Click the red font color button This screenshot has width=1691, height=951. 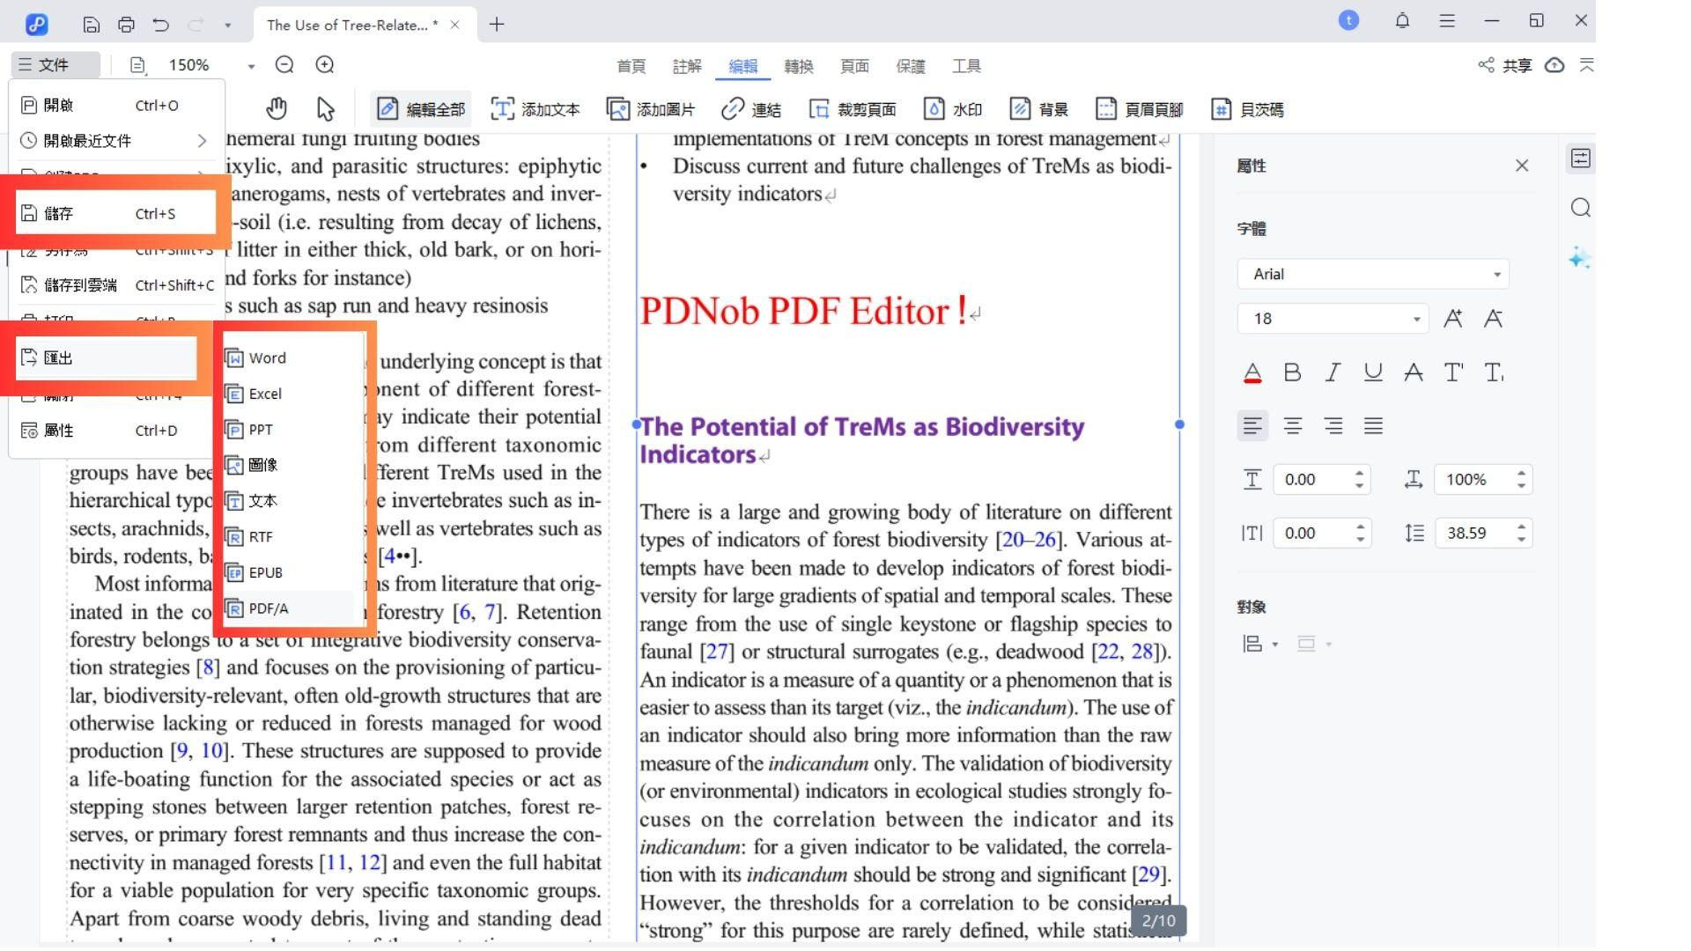pyautogui.click(x=1252, y=372)
